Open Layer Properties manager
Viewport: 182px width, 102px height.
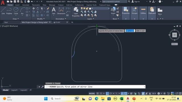76,12
